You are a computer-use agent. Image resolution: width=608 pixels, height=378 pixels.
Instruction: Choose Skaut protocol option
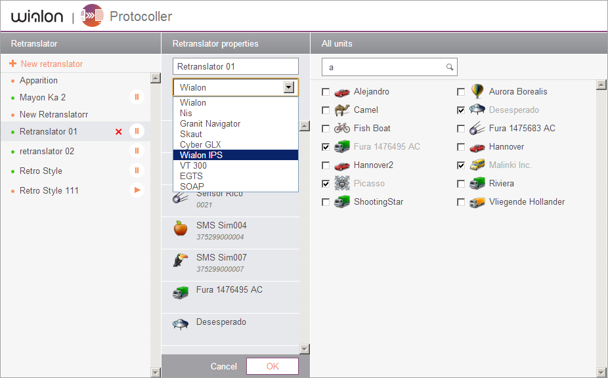point(236,134)
